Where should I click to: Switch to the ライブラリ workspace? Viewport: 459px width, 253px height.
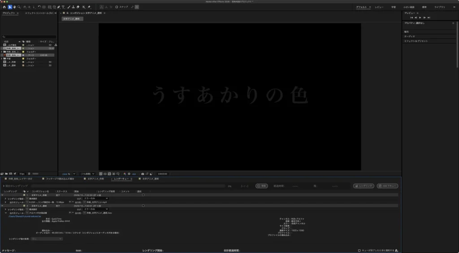tap(439, 7)
